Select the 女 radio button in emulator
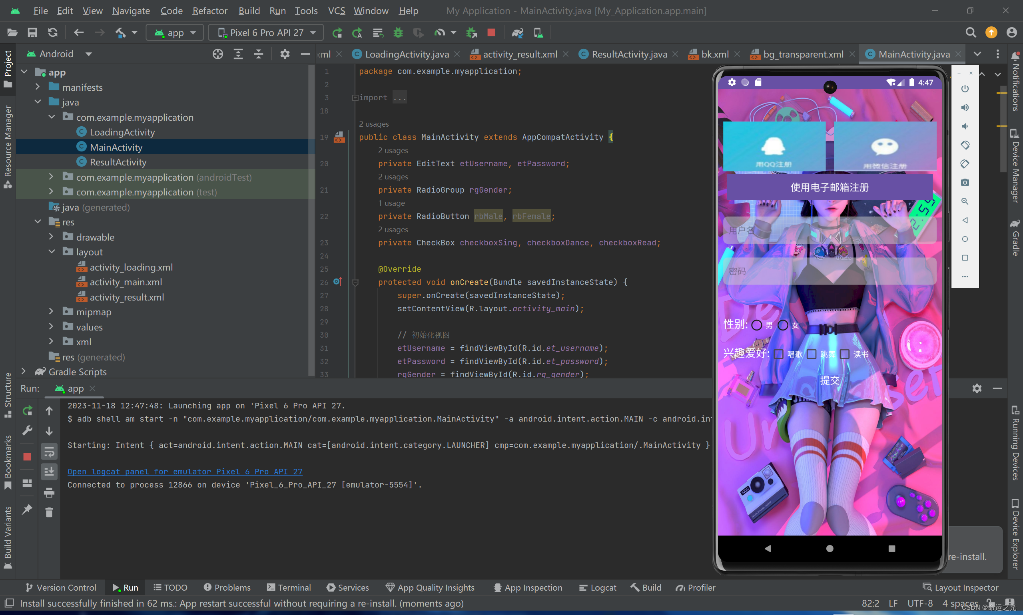 coord(783,325)
